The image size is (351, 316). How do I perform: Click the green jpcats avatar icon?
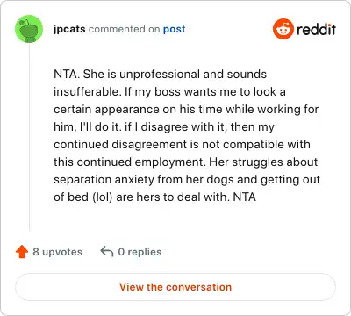click(x=29, y=29)
